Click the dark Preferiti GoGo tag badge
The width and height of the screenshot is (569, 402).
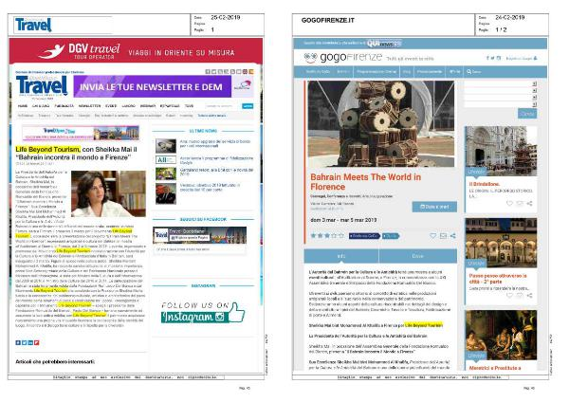[364, 236]
